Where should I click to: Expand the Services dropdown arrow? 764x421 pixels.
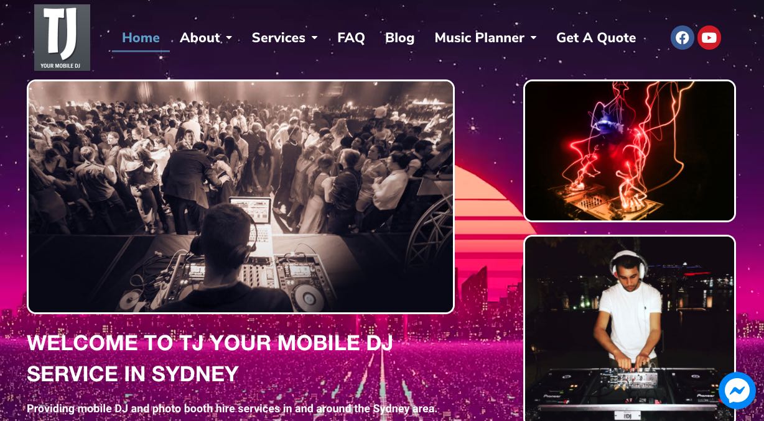click(x=314, y=38)
